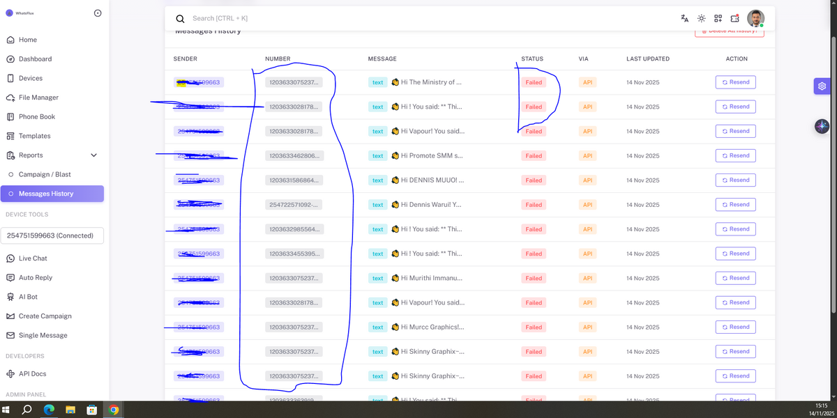
Task: Open the shortcuts grid icon
Action: 718,19
